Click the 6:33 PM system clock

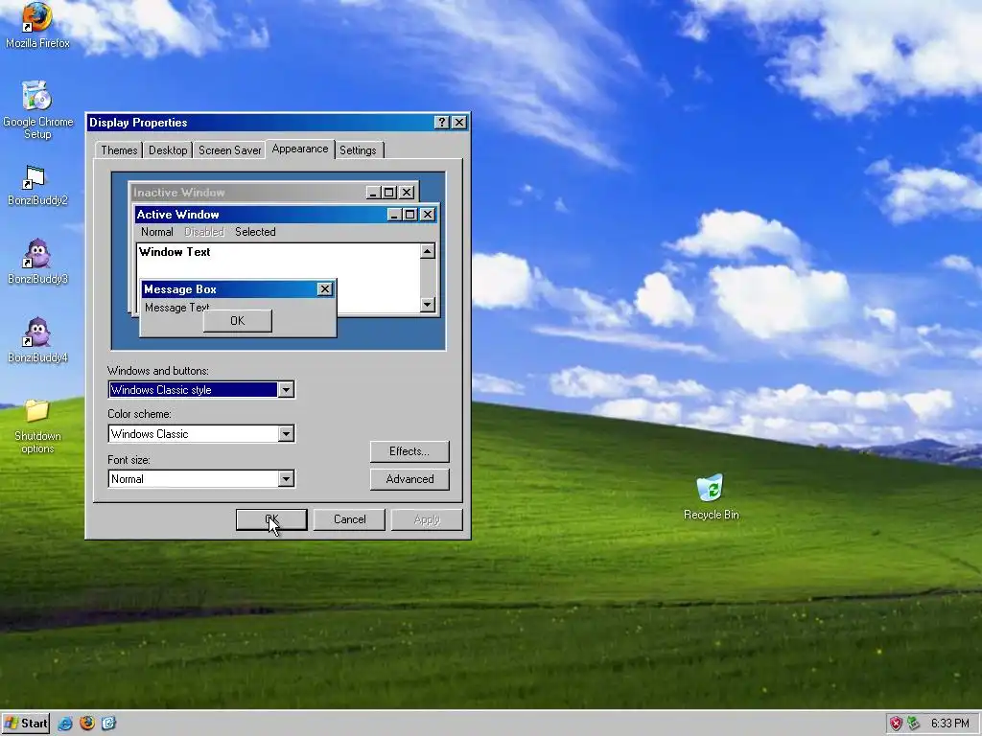click(x=949, y=724)
